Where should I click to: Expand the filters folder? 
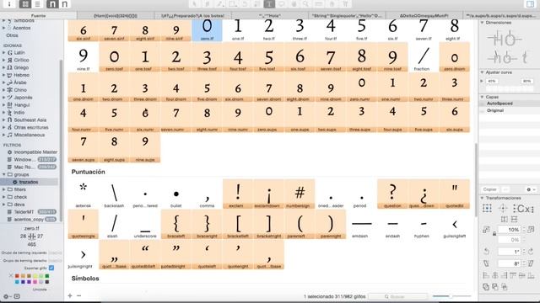3,189
